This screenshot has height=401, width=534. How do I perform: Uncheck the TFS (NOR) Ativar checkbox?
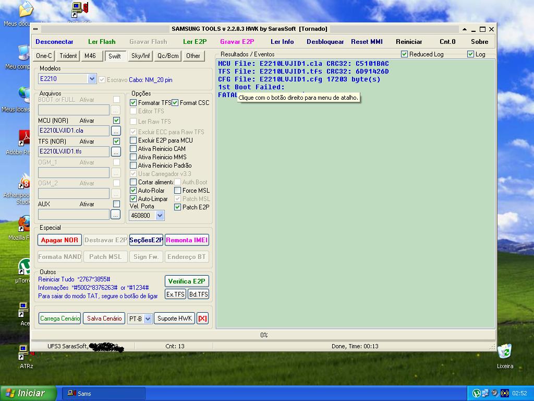tap(116, 141)
